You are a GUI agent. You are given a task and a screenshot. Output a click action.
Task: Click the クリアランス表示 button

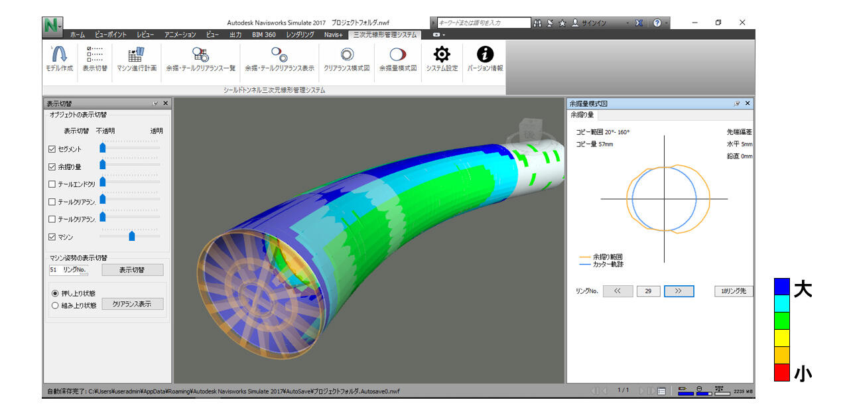point(132,304)
